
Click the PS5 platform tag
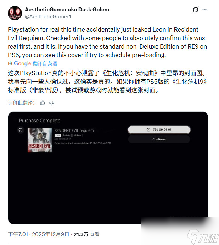[58, 135]
